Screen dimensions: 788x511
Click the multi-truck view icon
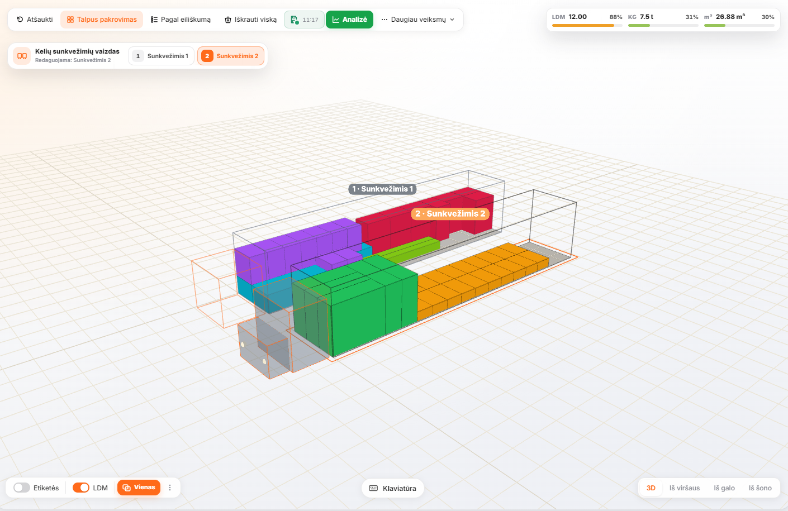click(x=22, y=56)
